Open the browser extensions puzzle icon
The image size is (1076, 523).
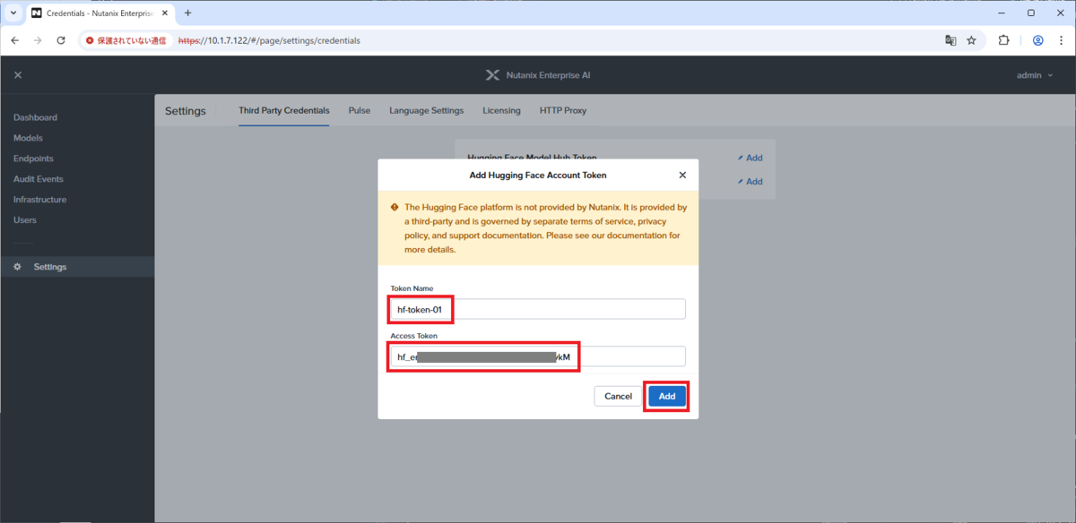click(x=1003, y=40)
